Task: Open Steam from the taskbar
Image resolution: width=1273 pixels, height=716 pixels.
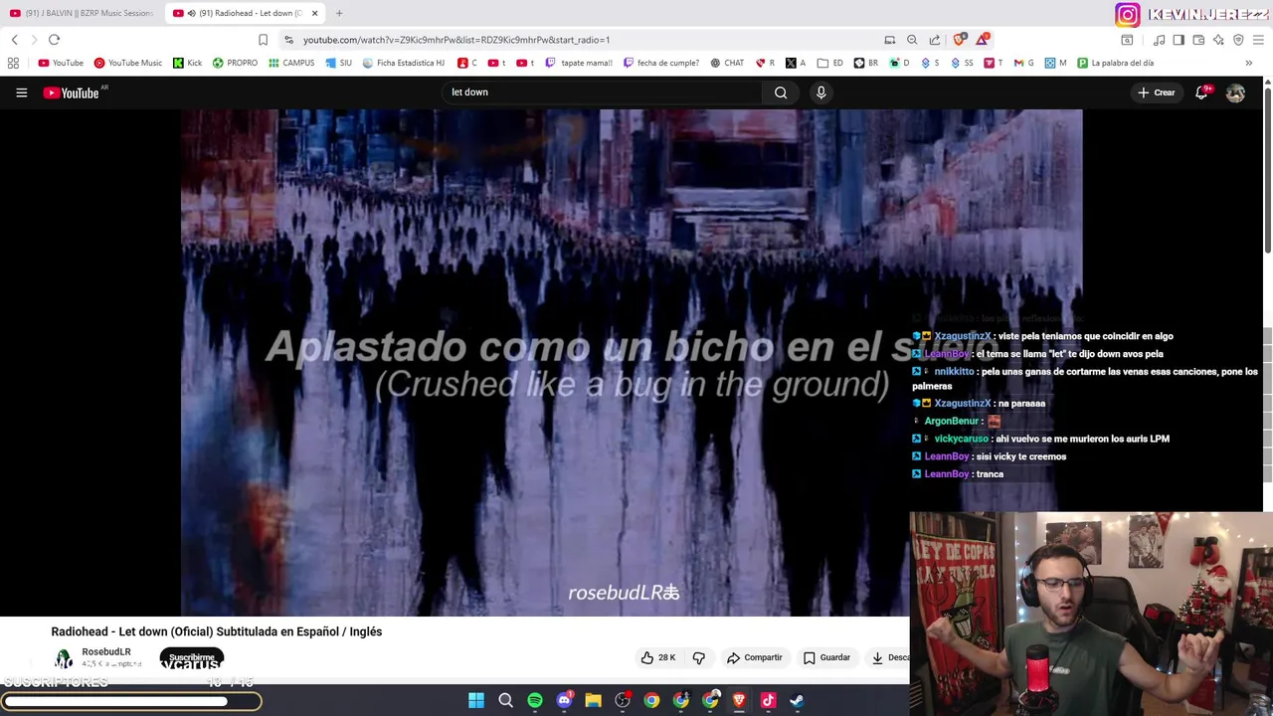Action: [x=797, y=700]
